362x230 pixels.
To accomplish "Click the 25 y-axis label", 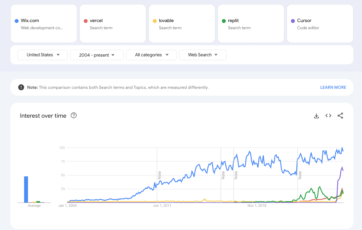I will pos(63,189).
